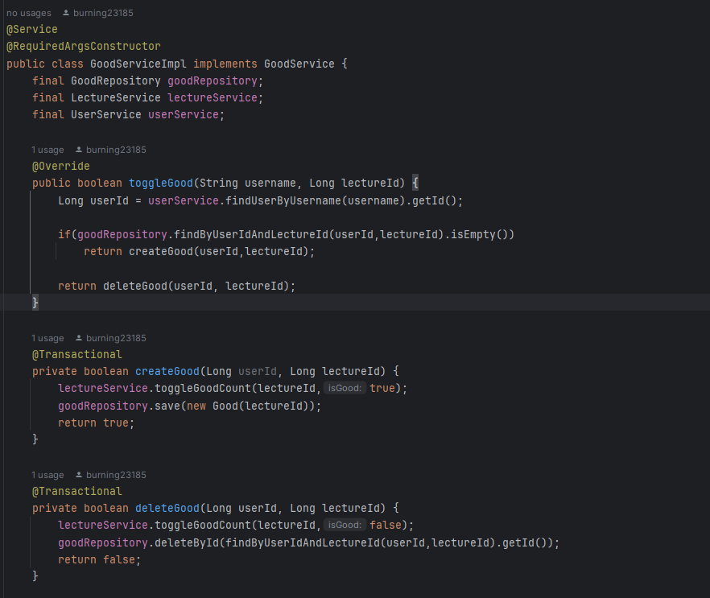Image resolution: width=710 pixels, height=598 pixels.
Task: Click toggleGoodCount call inside createGood
Action: (x=202, y=389)
